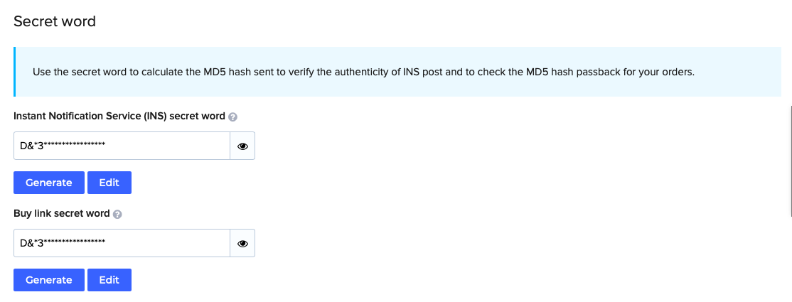The image size is (792, 302).
Task: Click the page scrollbar on the right edge
Action: (791, 161)
